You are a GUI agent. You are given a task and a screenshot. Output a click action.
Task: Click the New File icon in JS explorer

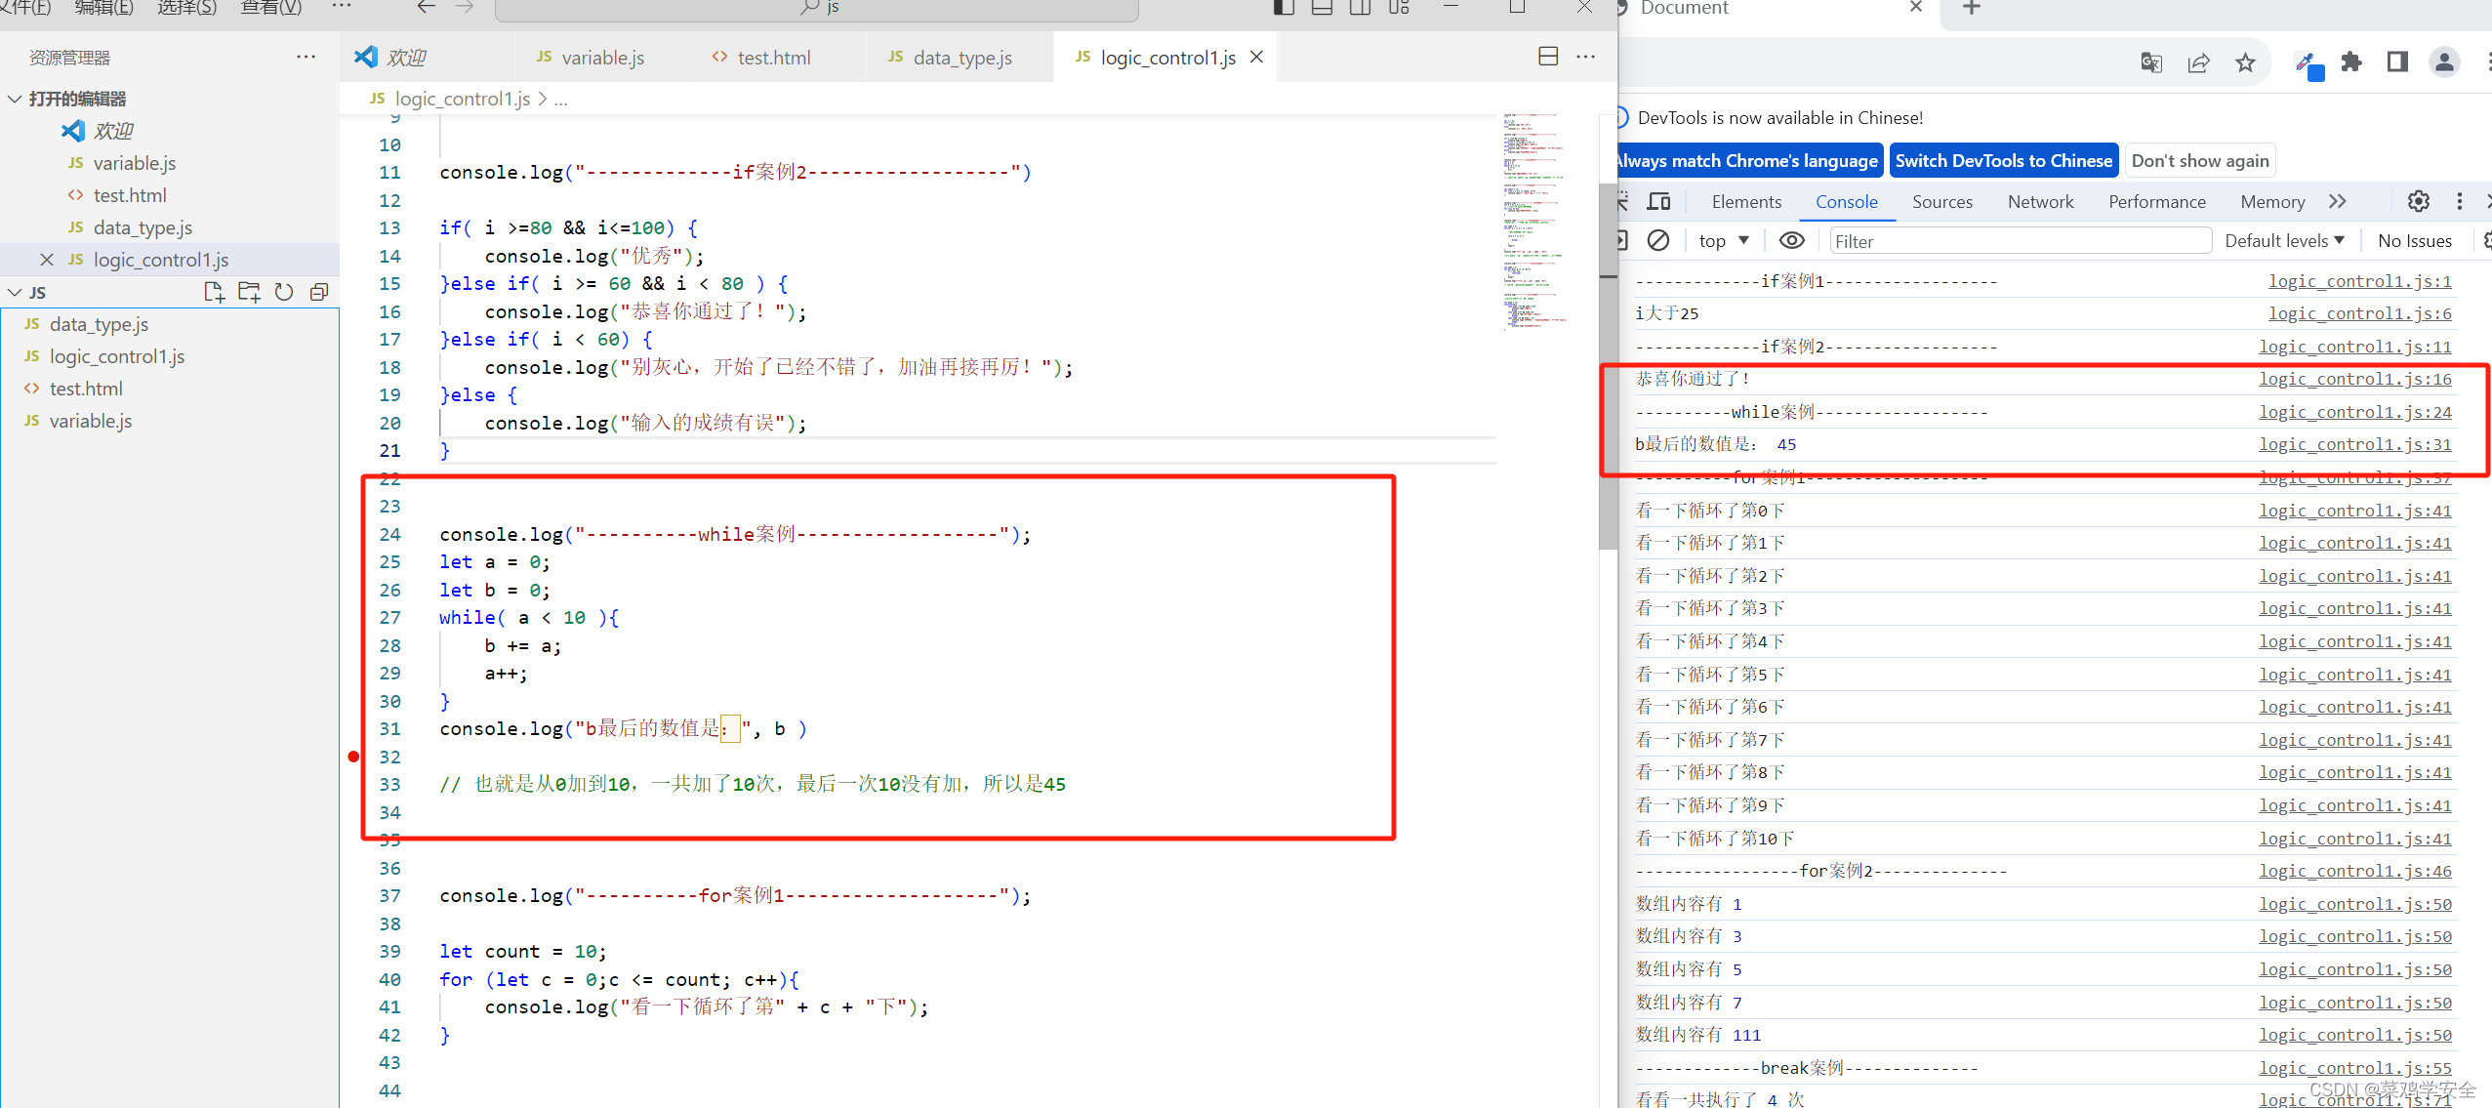pos(214,292)
